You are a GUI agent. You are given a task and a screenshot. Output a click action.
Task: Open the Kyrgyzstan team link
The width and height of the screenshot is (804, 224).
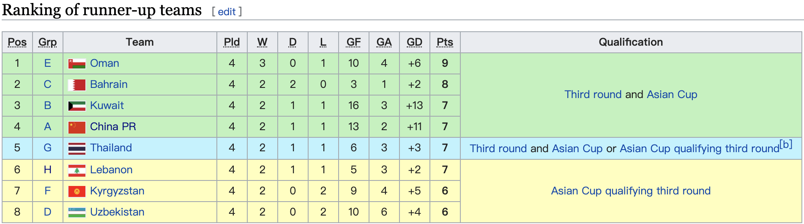[117, 191]
